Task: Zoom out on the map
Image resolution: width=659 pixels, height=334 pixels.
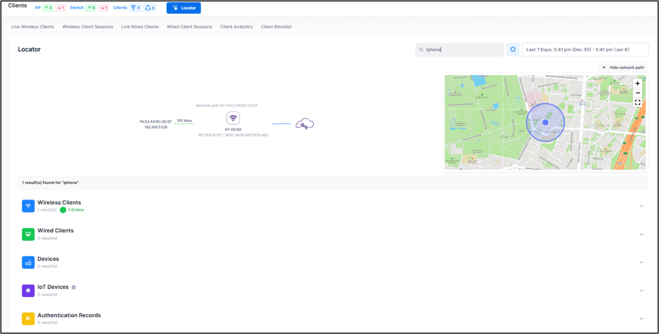Action: 638,93
